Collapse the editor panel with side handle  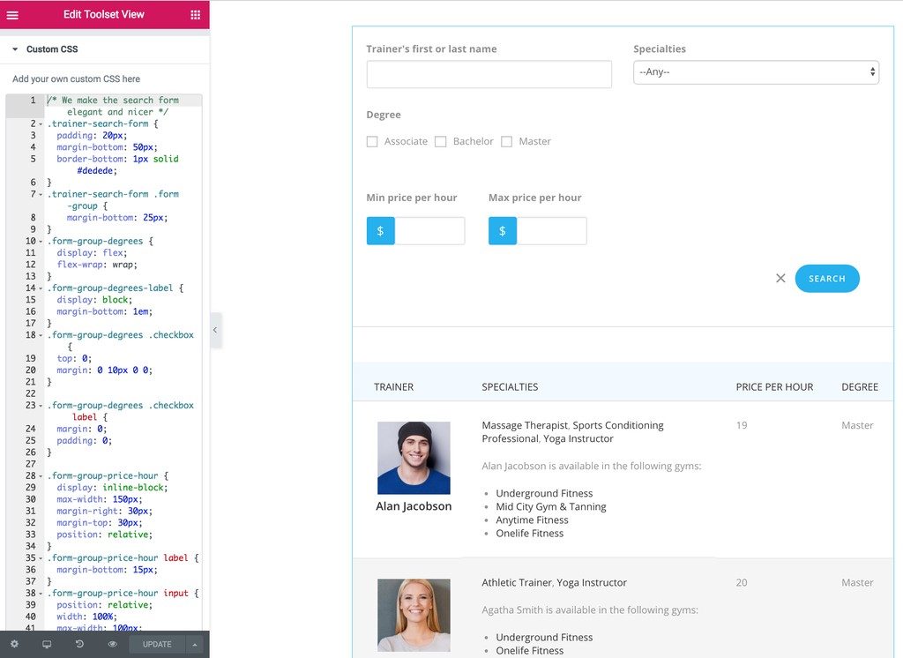click(215, 331)
